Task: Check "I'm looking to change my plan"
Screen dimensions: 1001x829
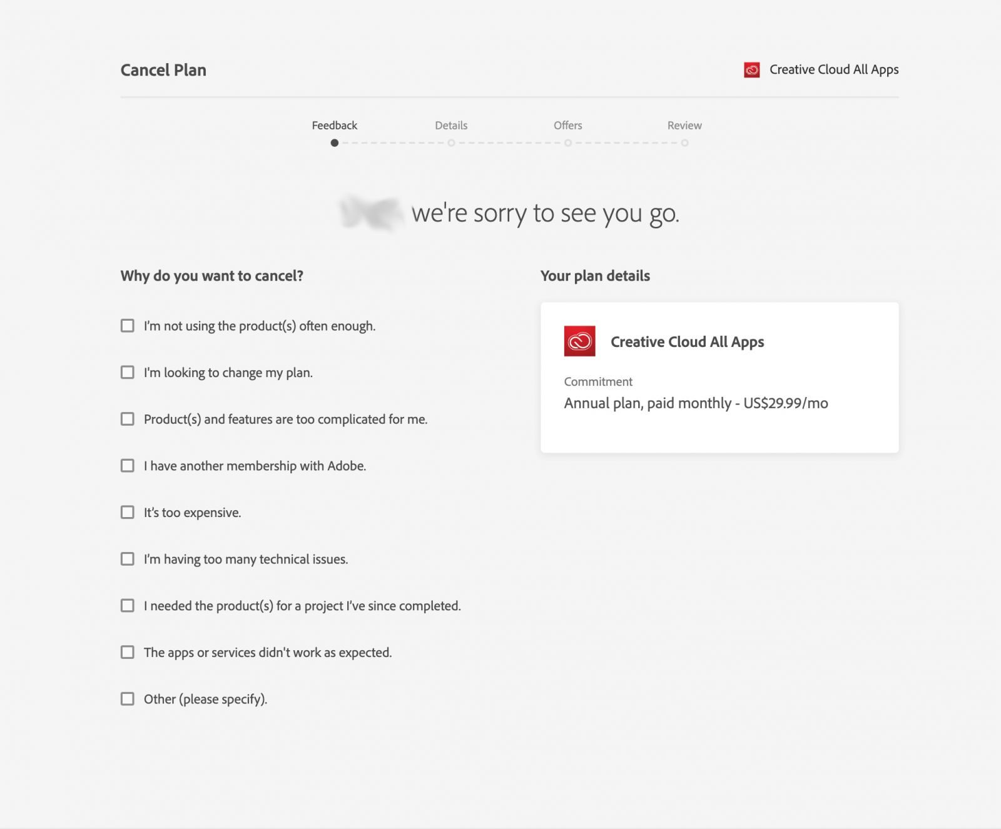Action: click(128, 372)
